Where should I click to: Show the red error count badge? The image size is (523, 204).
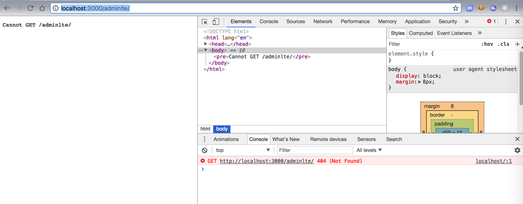[491, 21]
